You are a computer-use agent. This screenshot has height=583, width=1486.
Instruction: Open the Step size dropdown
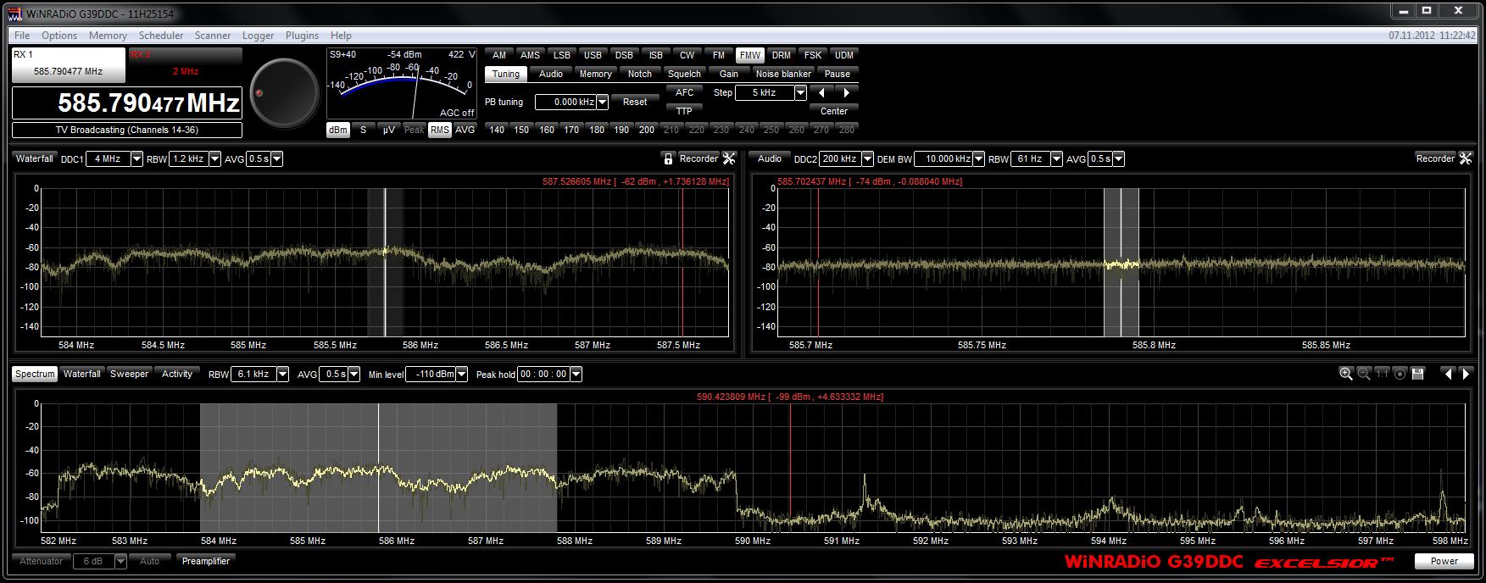click(800, 93)
